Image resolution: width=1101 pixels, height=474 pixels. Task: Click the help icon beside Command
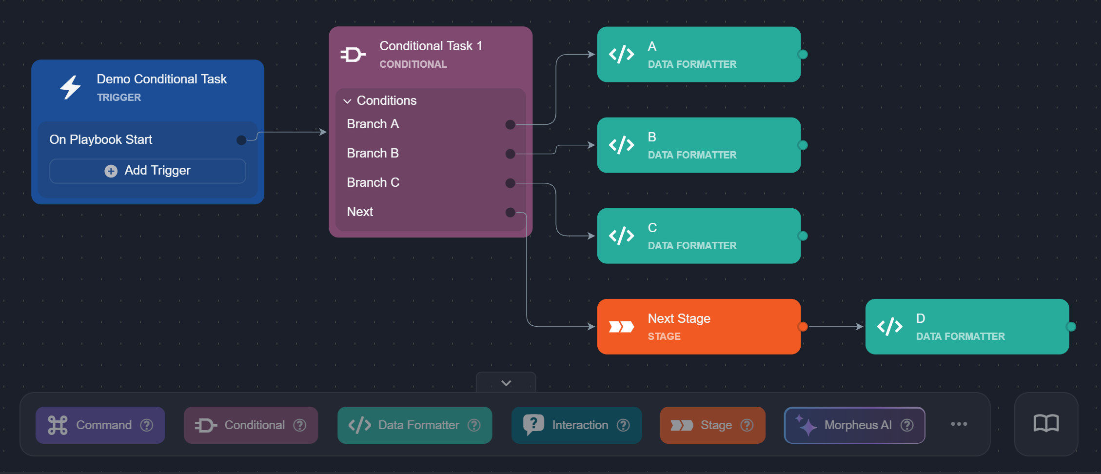[147, 425]
